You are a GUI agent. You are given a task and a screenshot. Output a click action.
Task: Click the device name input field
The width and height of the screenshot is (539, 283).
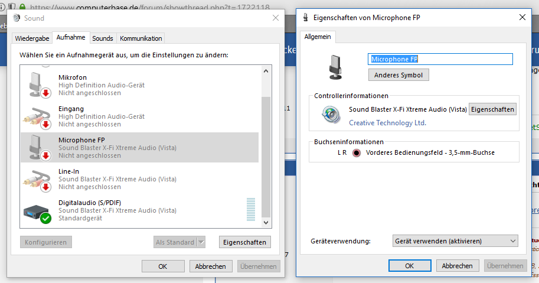pyautogui.click(x=440, y=59)
